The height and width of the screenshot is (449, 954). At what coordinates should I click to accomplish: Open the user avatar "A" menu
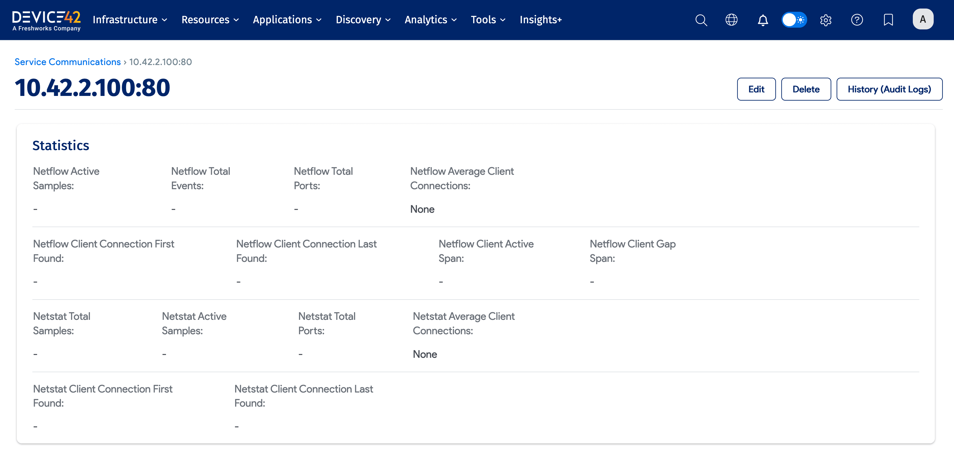click(x=923, y=19)
